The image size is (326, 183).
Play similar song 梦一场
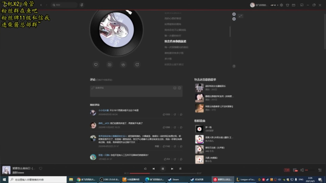199,129
